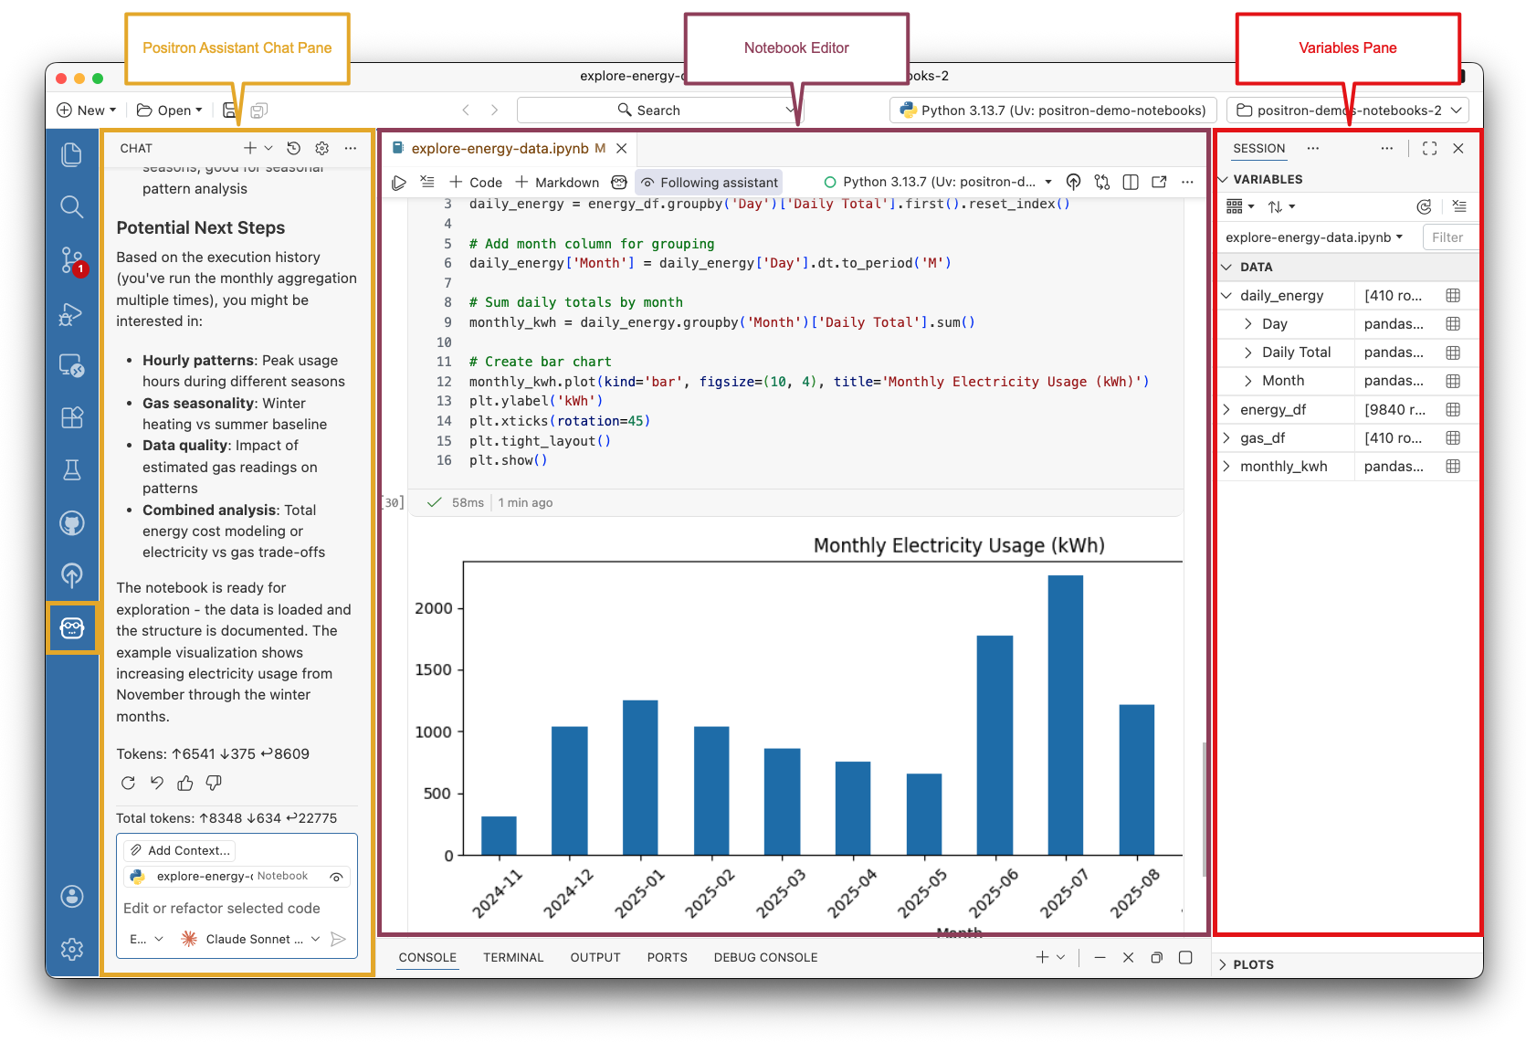Click the Add Context button in chat input
Screen dimensions: 1526x1042
point(179,850)
